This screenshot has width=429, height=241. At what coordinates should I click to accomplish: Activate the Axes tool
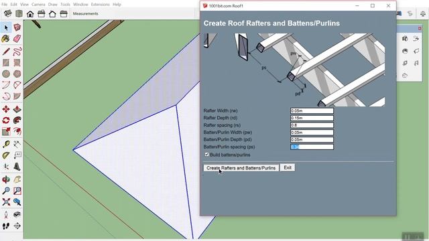click(x=6, y=167)
